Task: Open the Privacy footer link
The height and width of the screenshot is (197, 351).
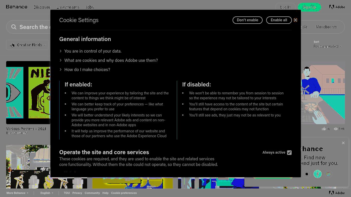Action: pyautogui.click(x=77, y=193)
